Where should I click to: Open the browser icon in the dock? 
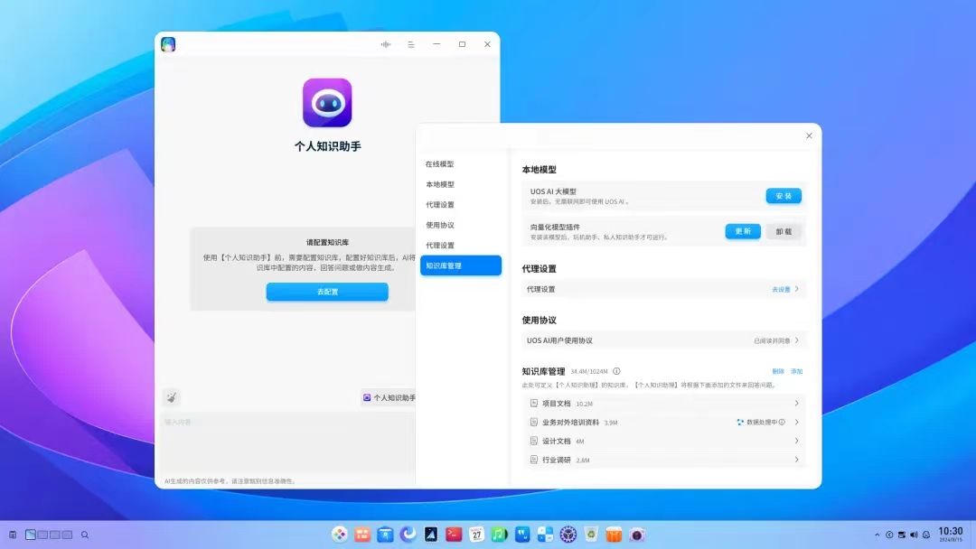pos(408,534)
